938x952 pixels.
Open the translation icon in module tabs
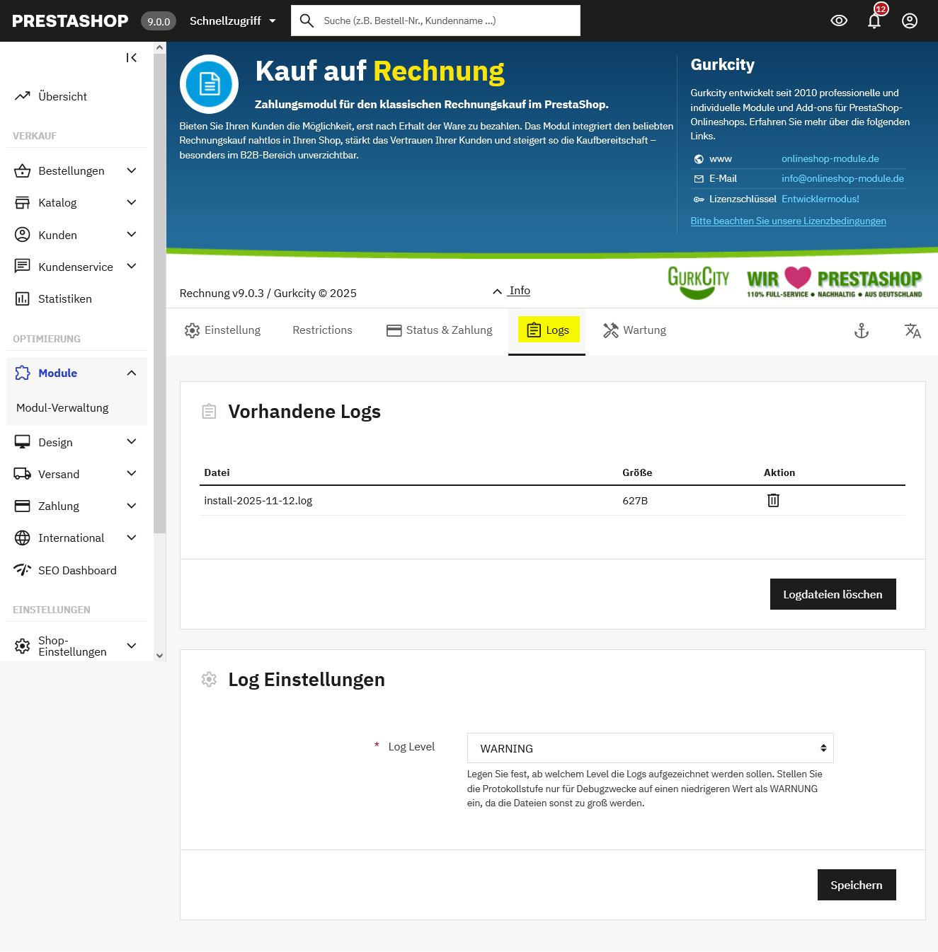click(x=913, y=330)
